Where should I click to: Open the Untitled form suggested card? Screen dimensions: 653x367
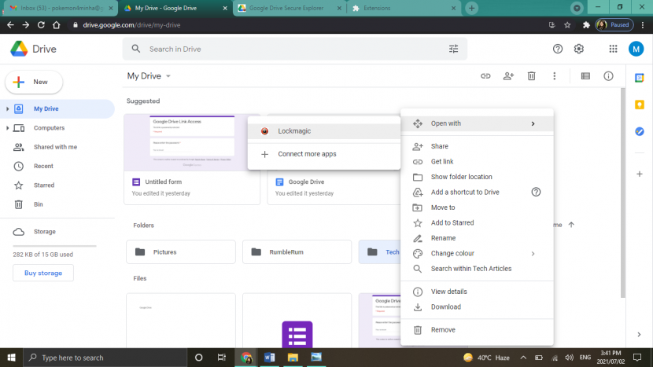pos(192,160)
